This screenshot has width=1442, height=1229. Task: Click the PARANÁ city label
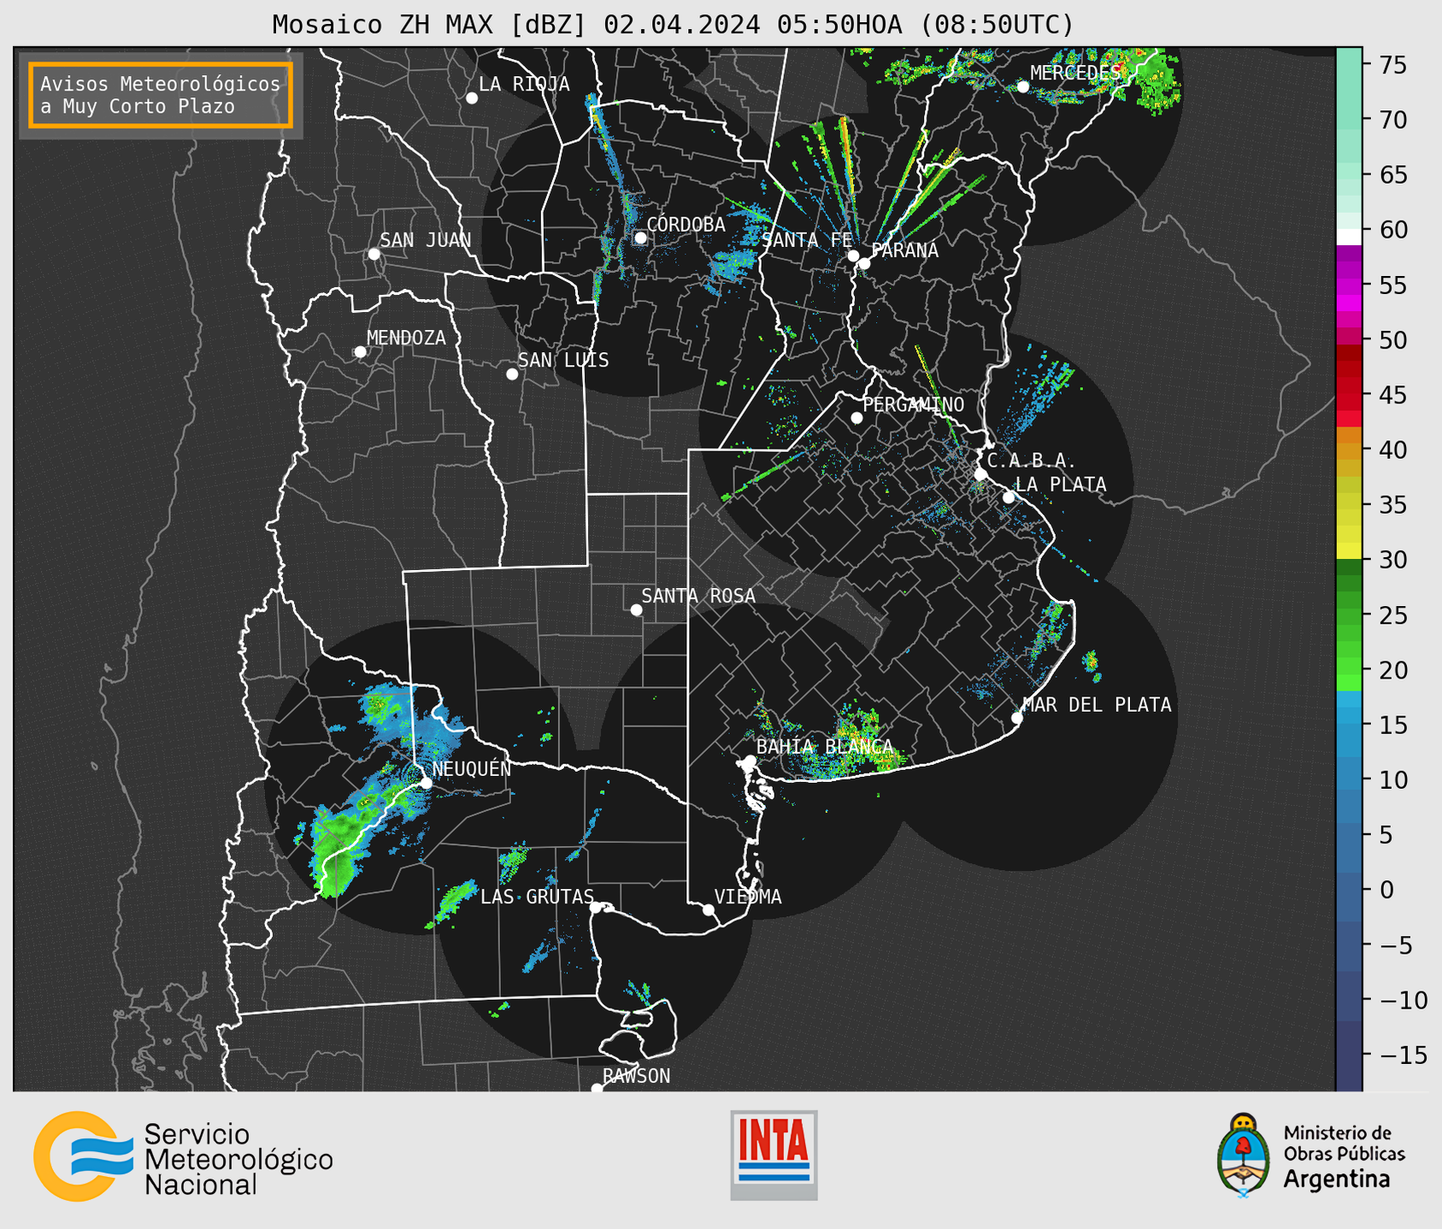click(904, 250)
